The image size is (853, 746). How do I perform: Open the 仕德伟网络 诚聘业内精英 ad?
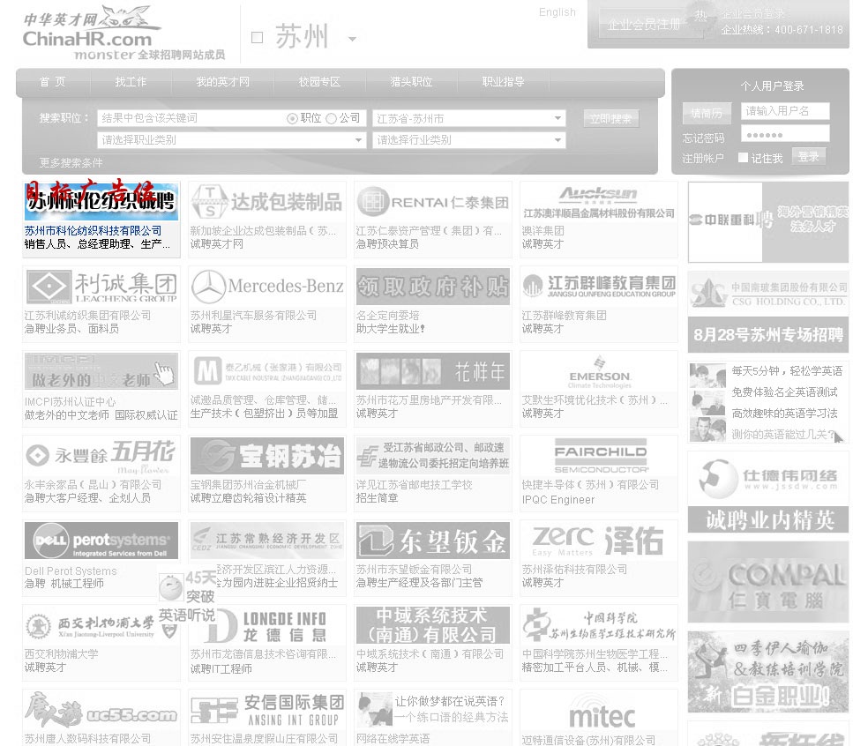coord(768,492)
